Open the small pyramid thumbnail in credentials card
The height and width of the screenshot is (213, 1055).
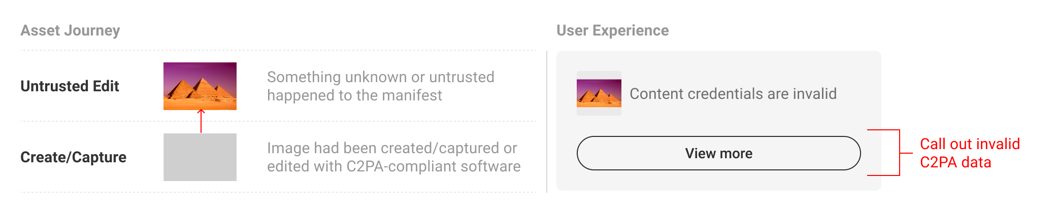pos(599,93)
